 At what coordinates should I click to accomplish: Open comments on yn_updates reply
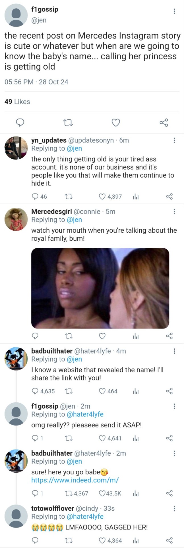click(35, 197)
